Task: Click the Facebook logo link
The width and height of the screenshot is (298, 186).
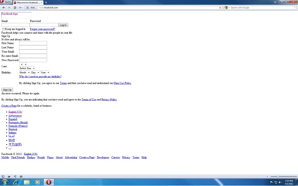Action: [10, 14]
